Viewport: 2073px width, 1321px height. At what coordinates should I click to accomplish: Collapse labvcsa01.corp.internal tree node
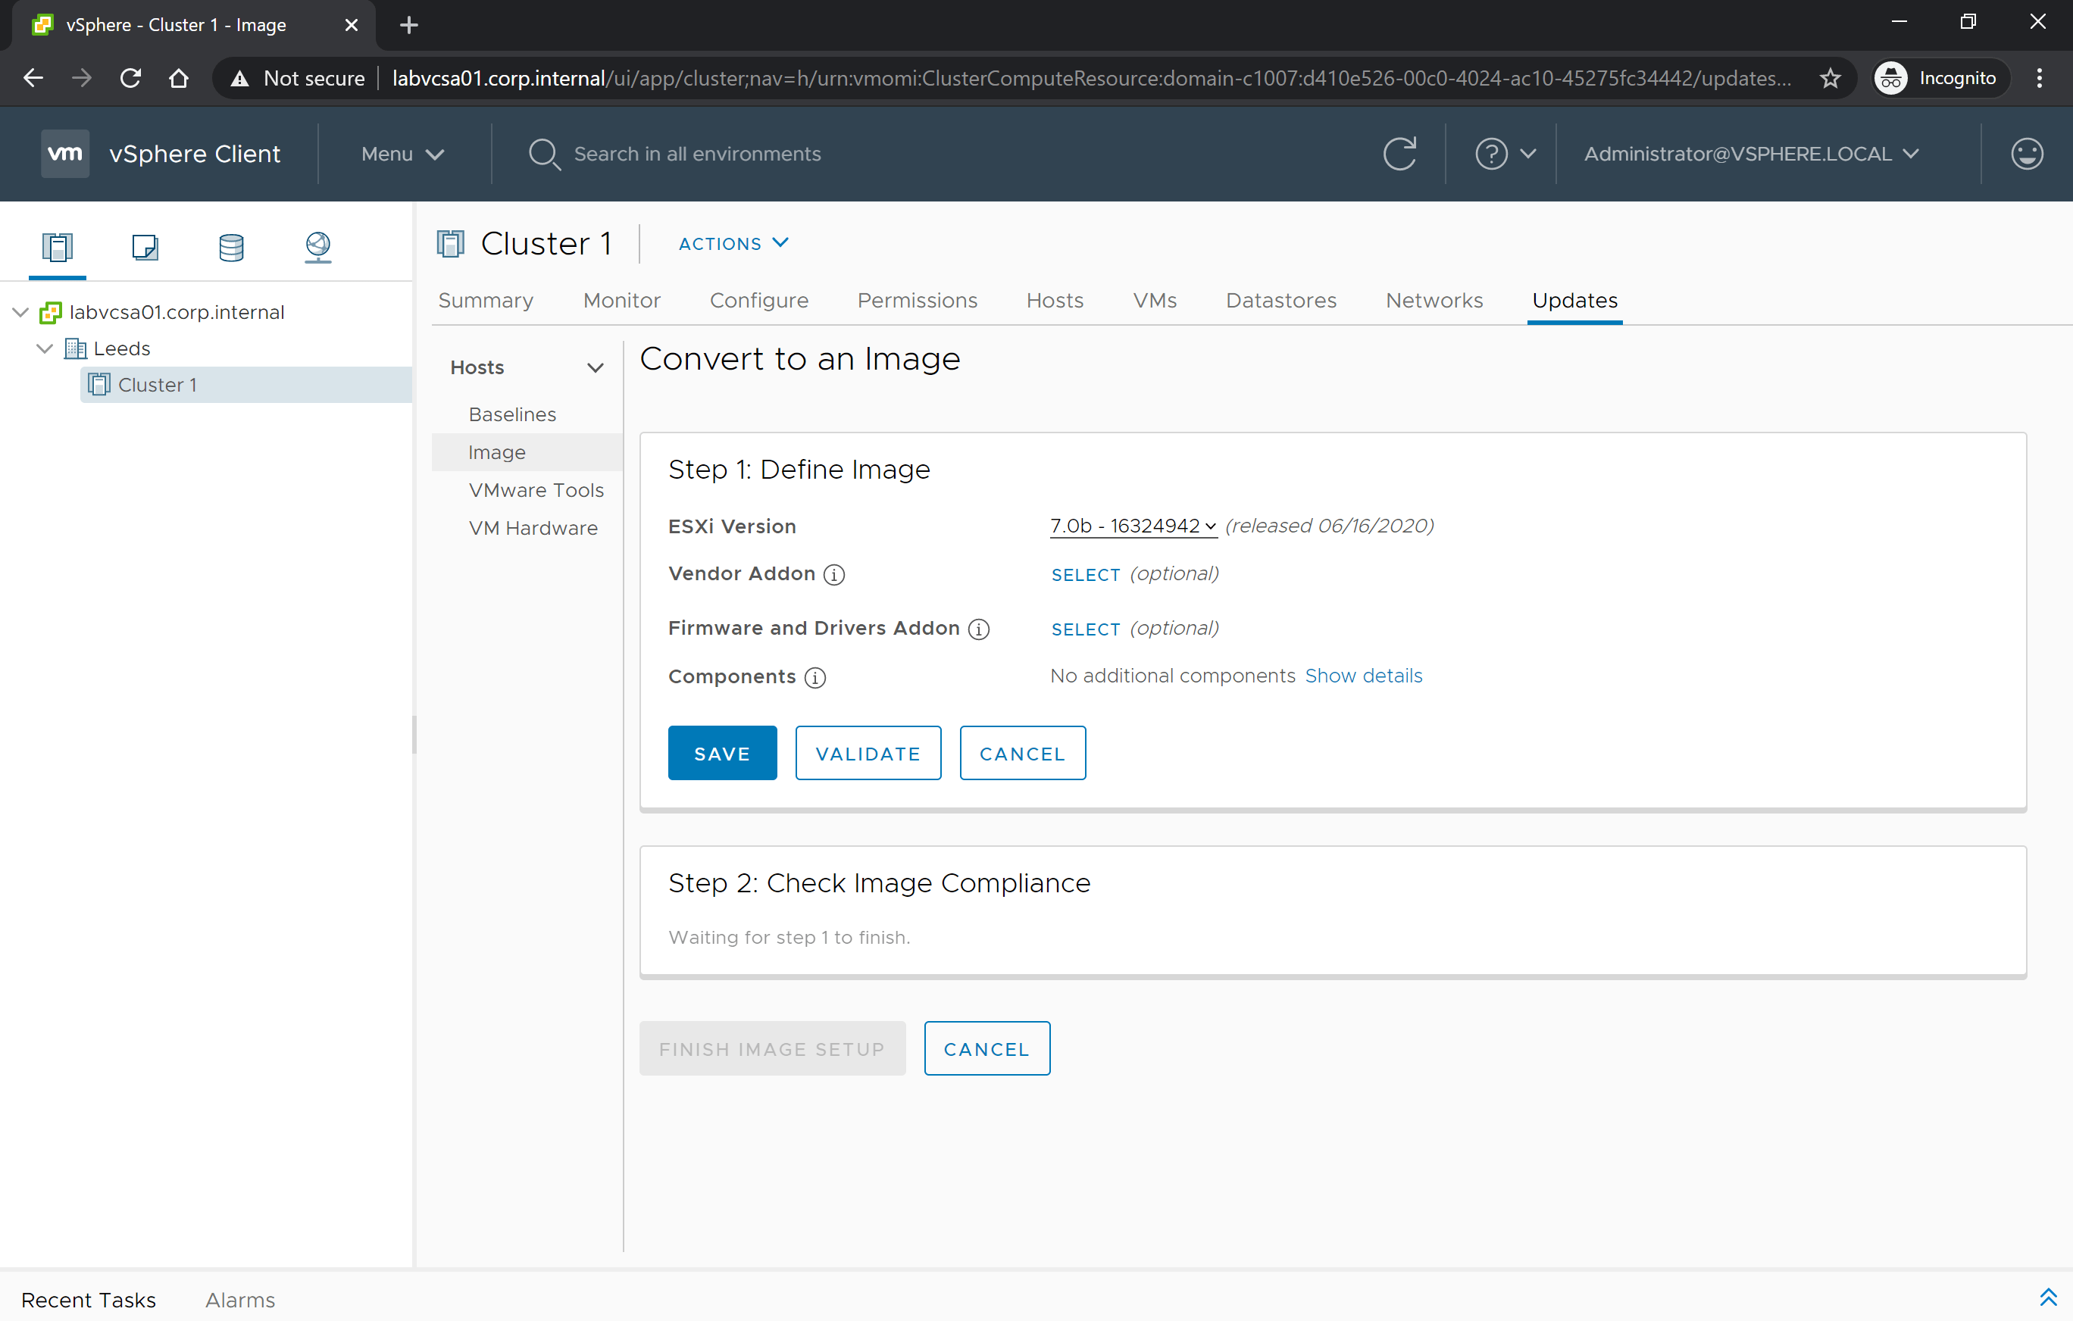[20, 312]
